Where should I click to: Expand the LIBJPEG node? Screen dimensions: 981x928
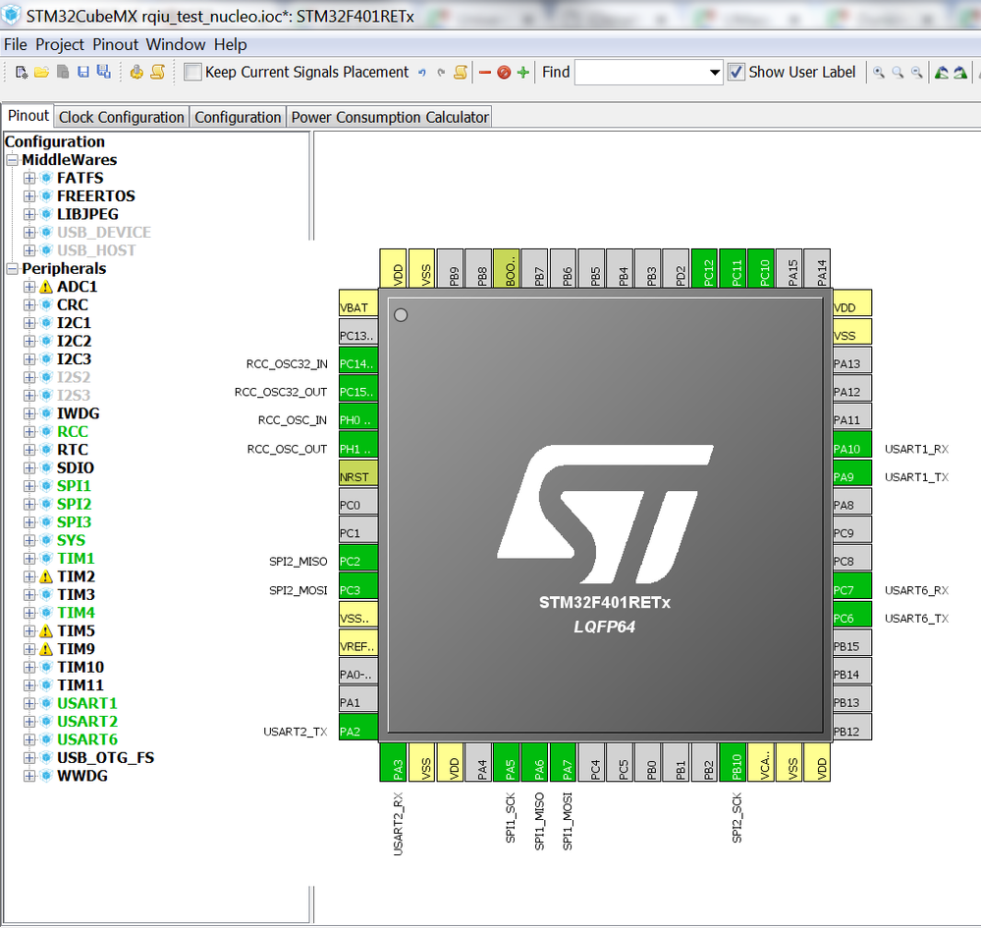[29, 215]
